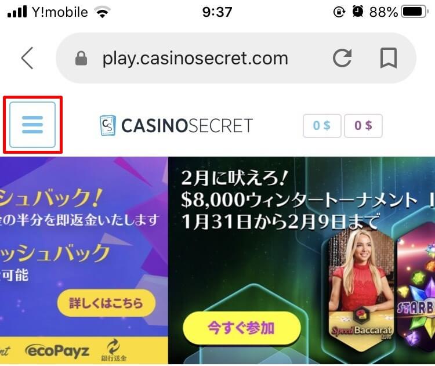
Task: Bookmark this page
Action: click(389, 58)
